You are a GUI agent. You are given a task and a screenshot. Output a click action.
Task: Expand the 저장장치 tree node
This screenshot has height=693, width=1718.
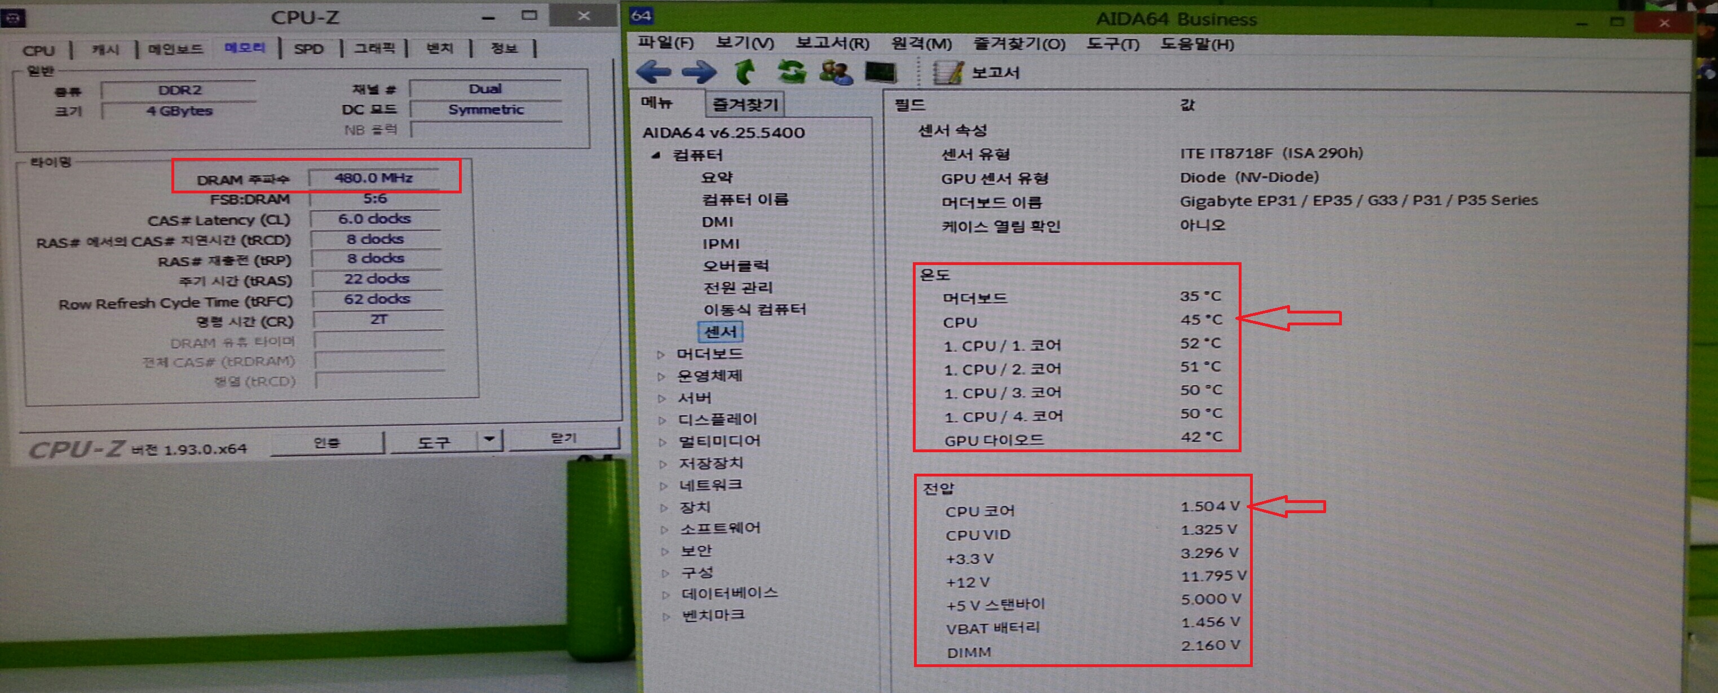point(663,464)
